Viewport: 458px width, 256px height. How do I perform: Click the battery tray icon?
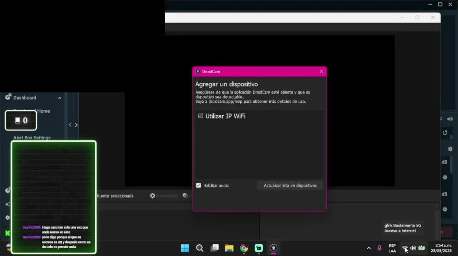[422, 248]
